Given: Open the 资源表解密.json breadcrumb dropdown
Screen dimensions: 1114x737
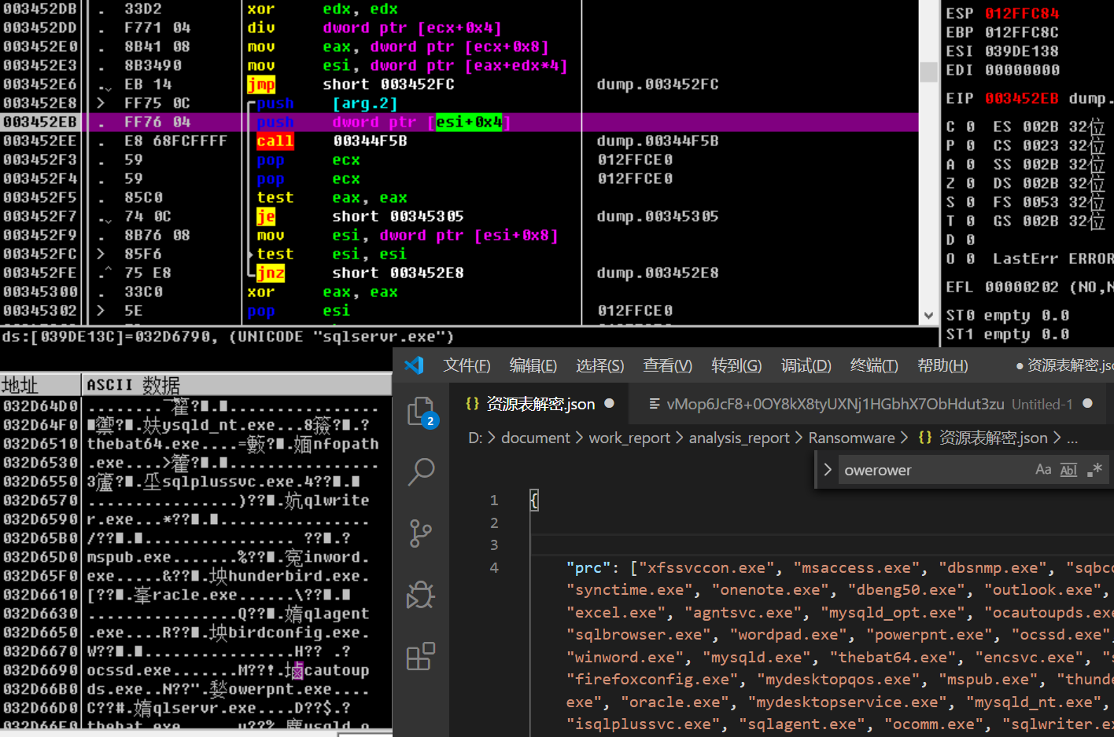Looking at the screenshot, I should click(983, 438).
